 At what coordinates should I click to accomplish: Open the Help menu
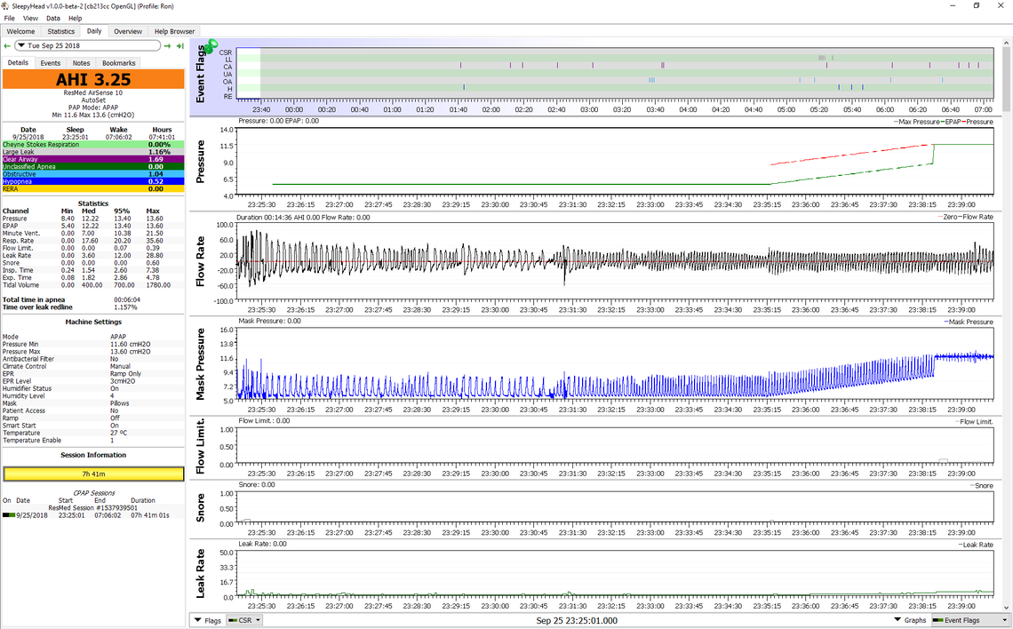point(75,18)
